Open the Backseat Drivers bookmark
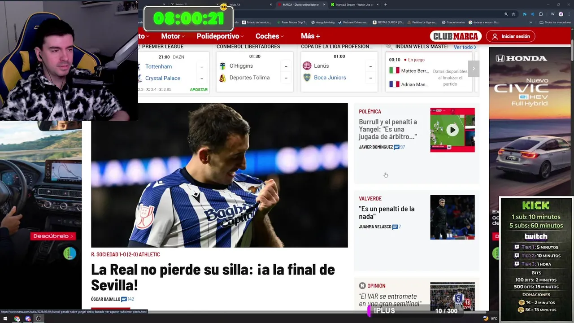574x323 pixels. 353,22
